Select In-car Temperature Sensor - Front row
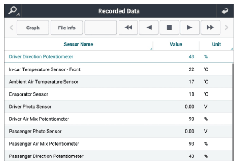The height and width of the screenshot is (165, 238). [118, 69]
